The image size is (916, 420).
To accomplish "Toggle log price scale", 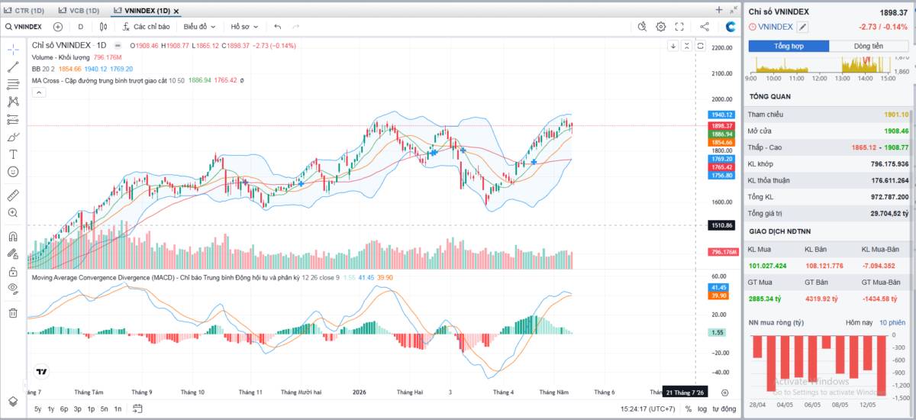I will pos(702,409).
